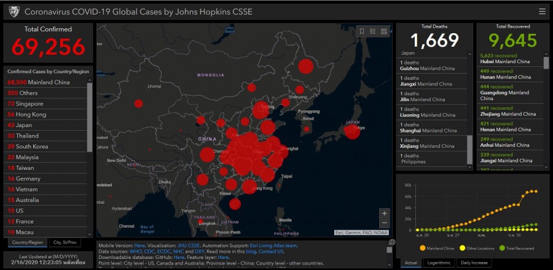553x270 pixels.
Task: Click the Johns Hopkins shield logo
Action: pyautogui.click(x=12, y=12)
